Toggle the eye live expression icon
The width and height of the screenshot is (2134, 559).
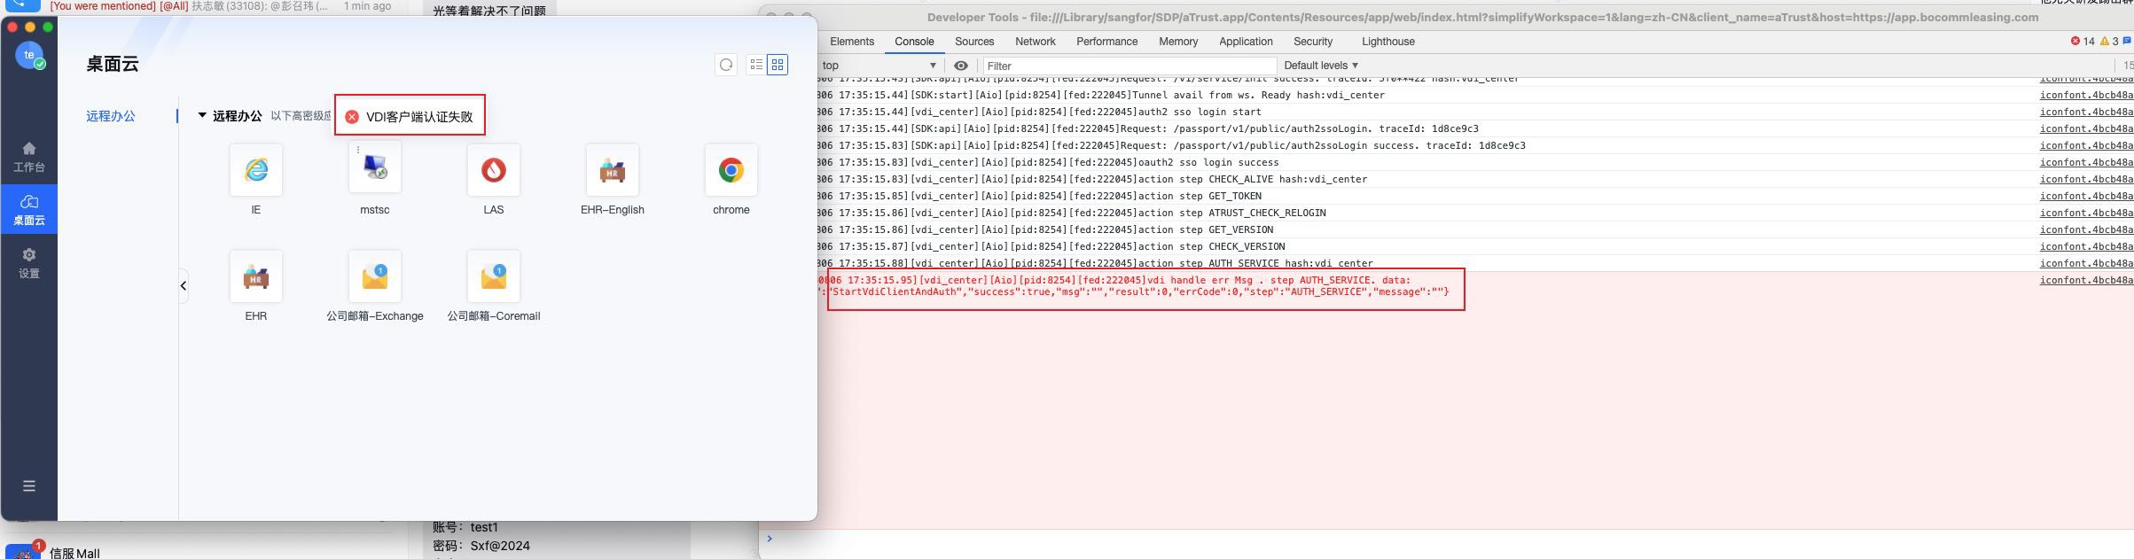point(960,66)
